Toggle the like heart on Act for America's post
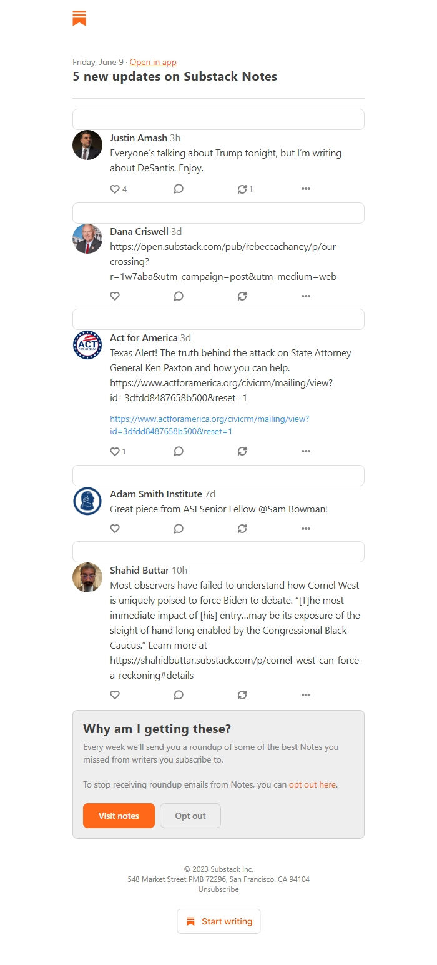This screenshot has width=437, height=965. pos(115,451)
